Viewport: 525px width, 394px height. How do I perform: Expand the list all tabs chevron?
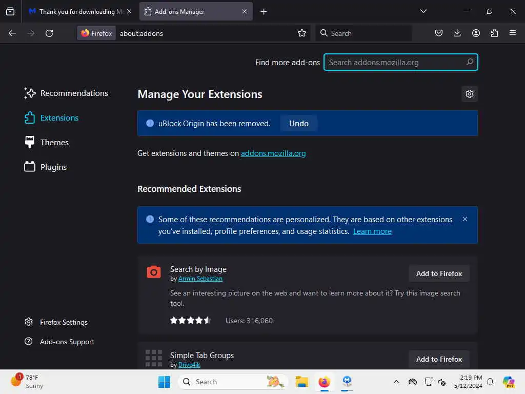(423, 11)
